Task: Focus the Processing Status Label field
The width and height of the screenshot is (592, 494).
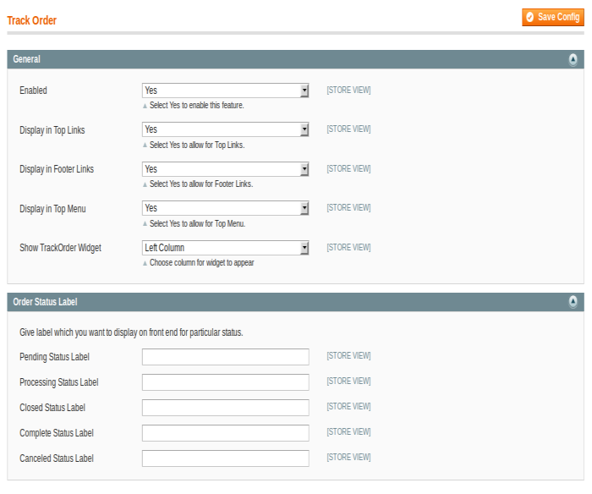Action: [x=226, y=382]
